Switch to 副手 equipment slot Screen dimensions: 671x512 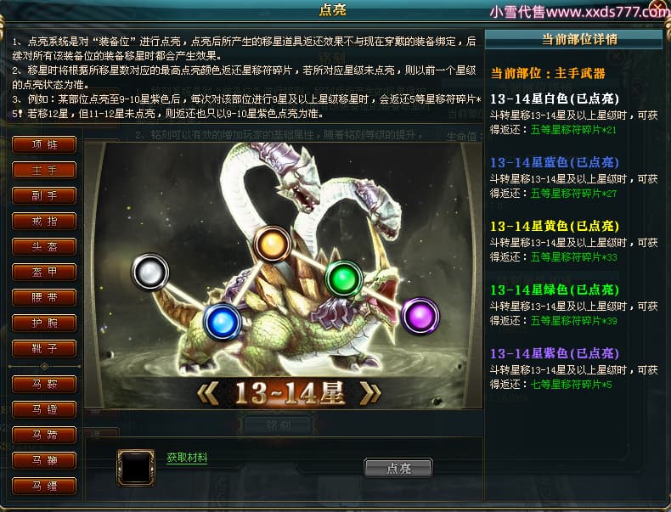(44, 195)
